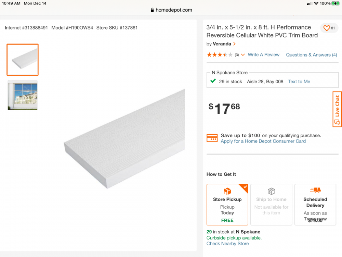The image size is (342, 257).
Task: Click the Ship to Home package icon
Action: [x=271, y=191]
